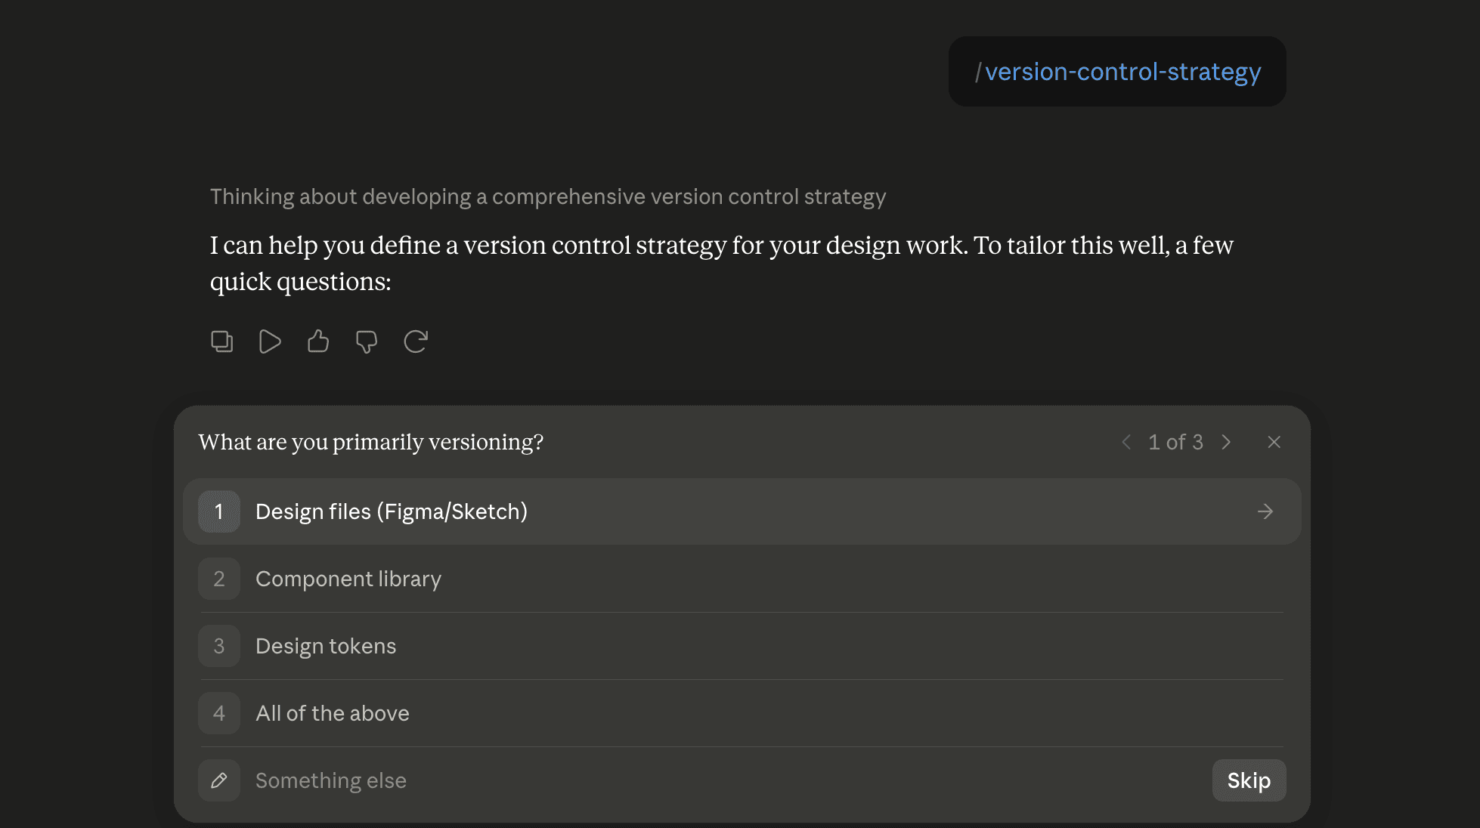Click number 2 badge
This screenshot has width=1480, height=828.
(x=219, y=579)
